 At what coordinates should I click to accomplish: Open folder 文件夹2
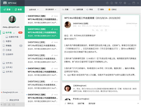click(7, 68)
